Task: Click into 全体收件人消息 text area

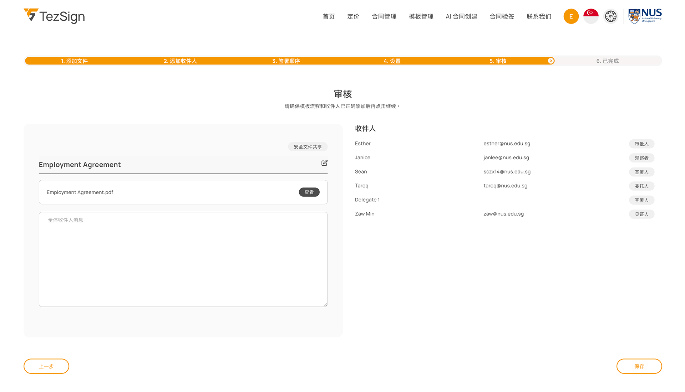Action: (x=183, y=259)
